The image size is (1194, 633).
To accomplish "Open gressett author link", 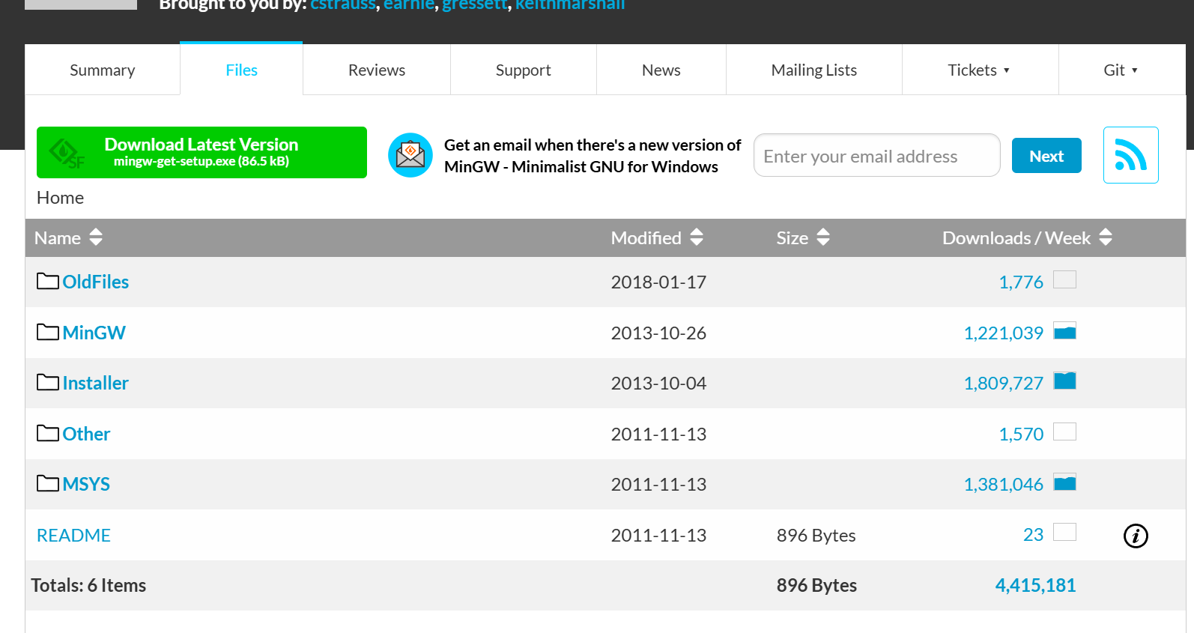I will click(x=474, y=5).
